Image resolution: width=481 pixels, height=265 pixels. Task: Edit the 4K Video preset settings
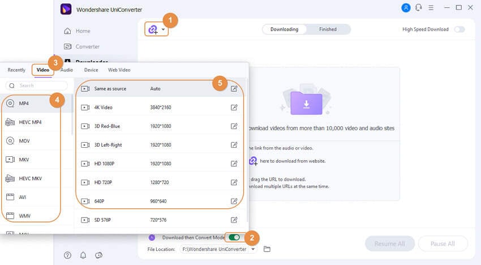tap(234, 108)
